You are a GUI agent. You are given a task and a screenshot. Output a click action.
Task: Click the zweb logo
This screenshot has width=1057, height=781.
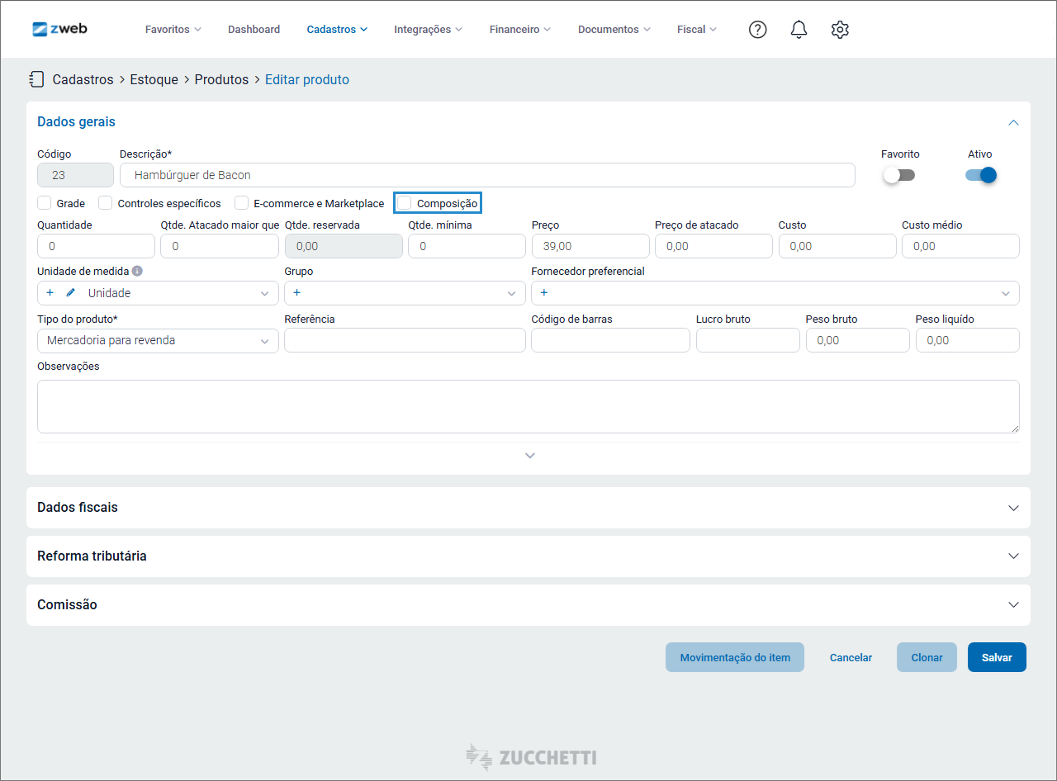point(59,29)
